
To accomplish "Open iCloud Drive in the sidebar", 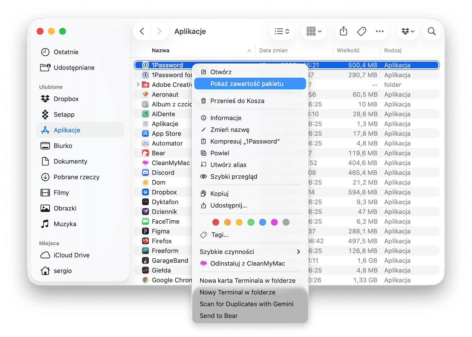I will tap(81, 255).
